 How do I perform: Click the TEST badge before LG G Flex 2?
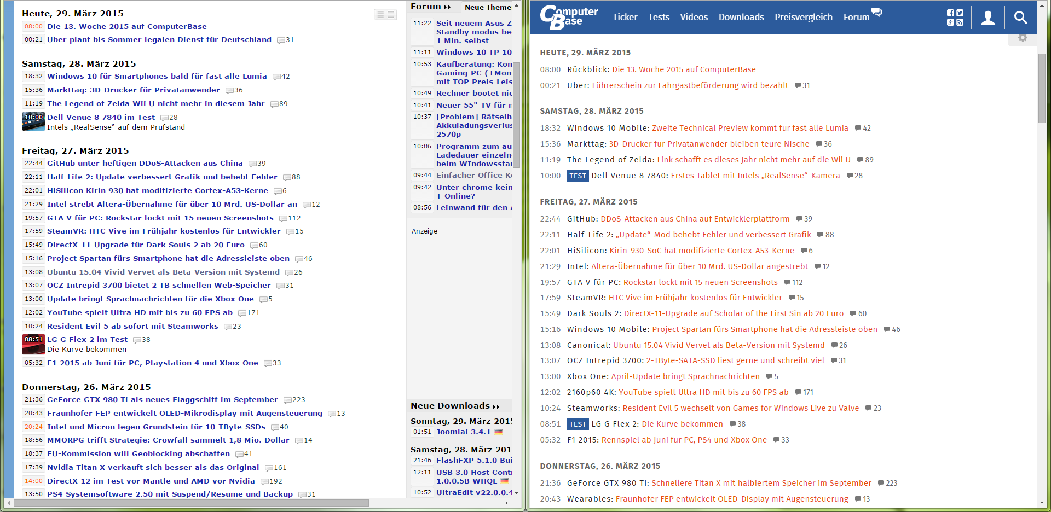[x=578, y=424]
